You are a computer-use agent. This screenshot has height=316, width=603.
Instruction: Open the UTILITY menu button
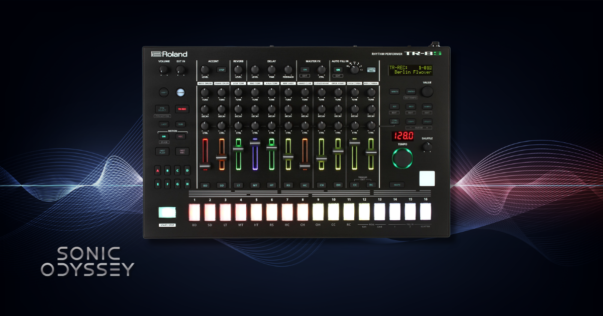(x=427, y=121)
